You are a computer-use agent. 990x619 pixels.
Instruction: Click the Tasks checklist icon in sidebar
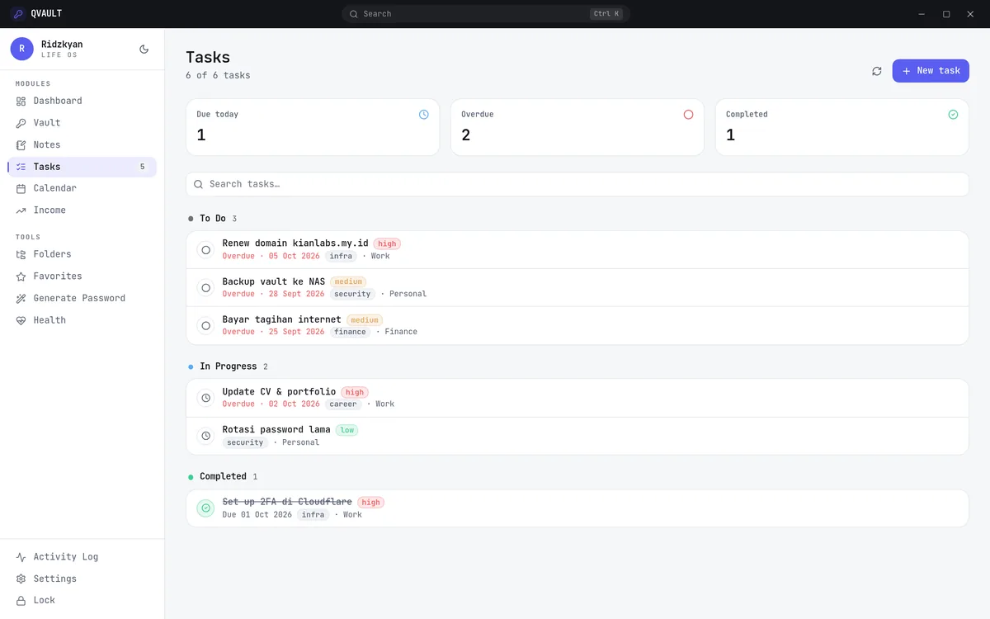click(21, 167)
